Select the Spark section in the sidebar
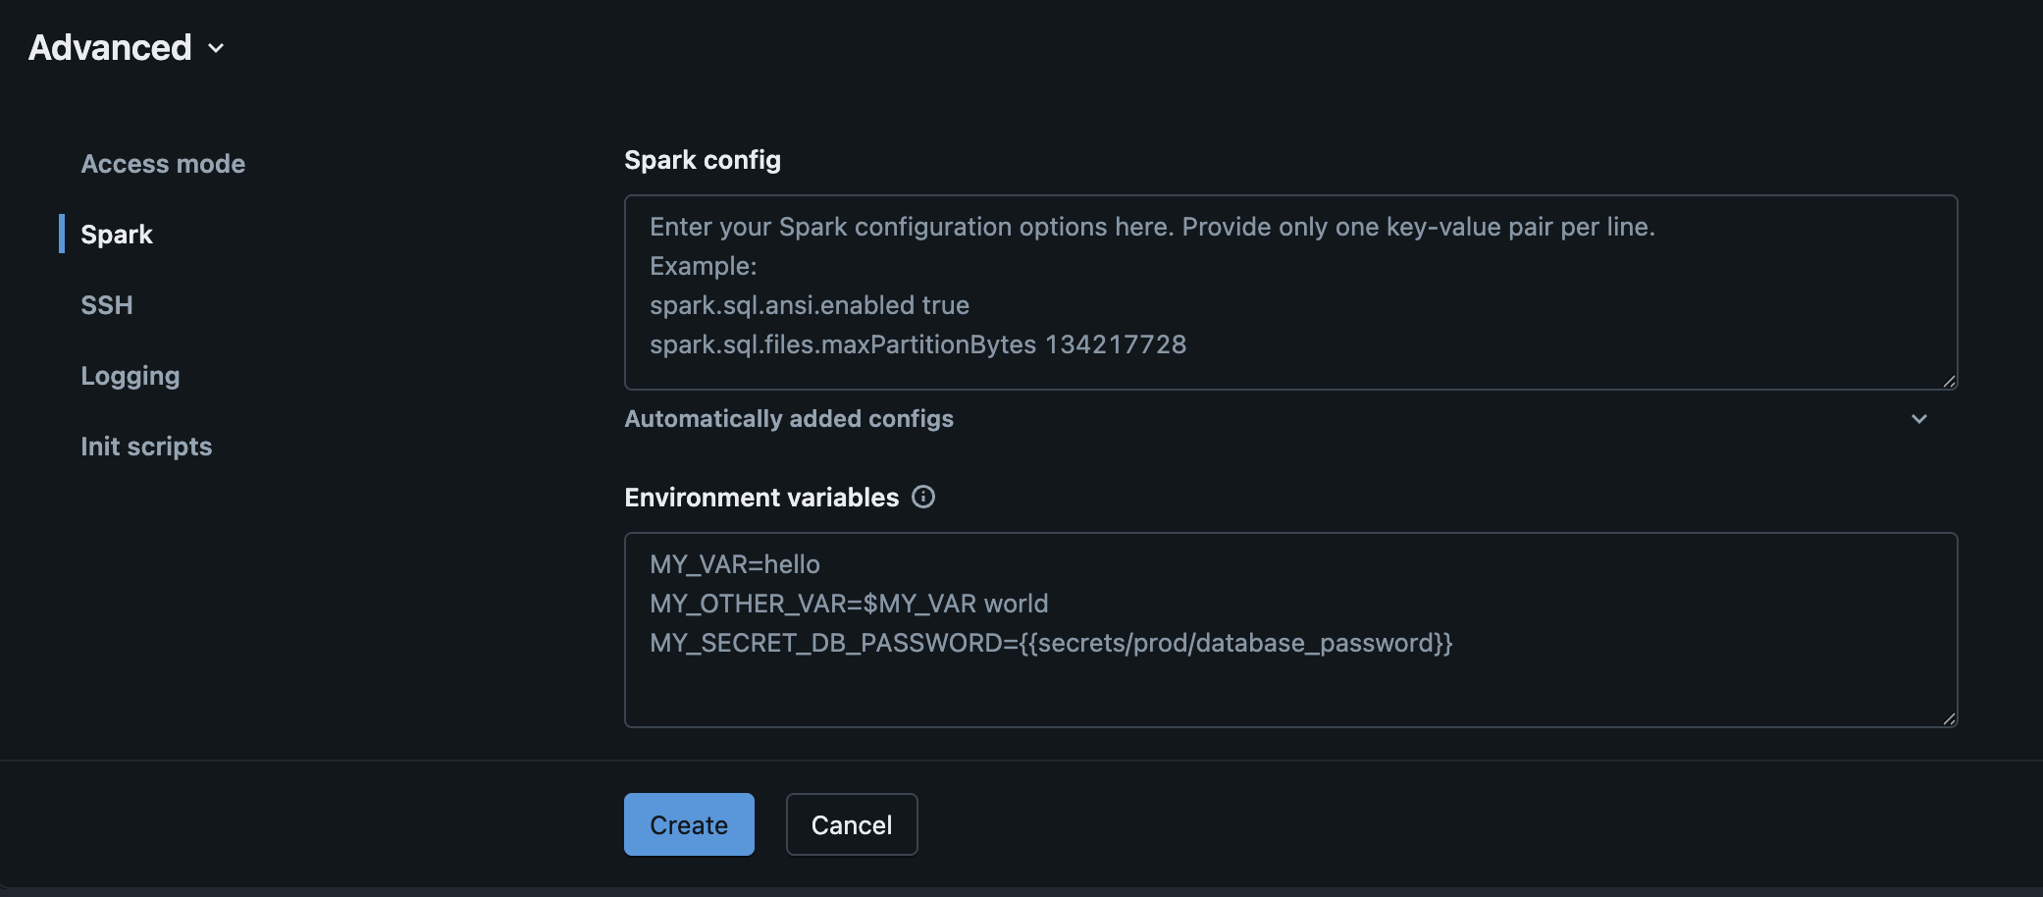 117,234
